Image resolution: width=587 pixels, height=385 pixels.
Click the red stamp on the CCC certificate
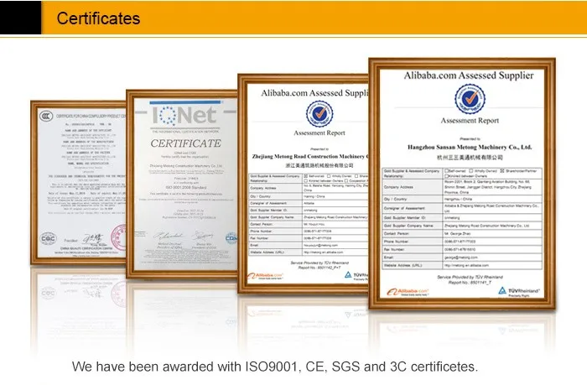click(118, 237)
